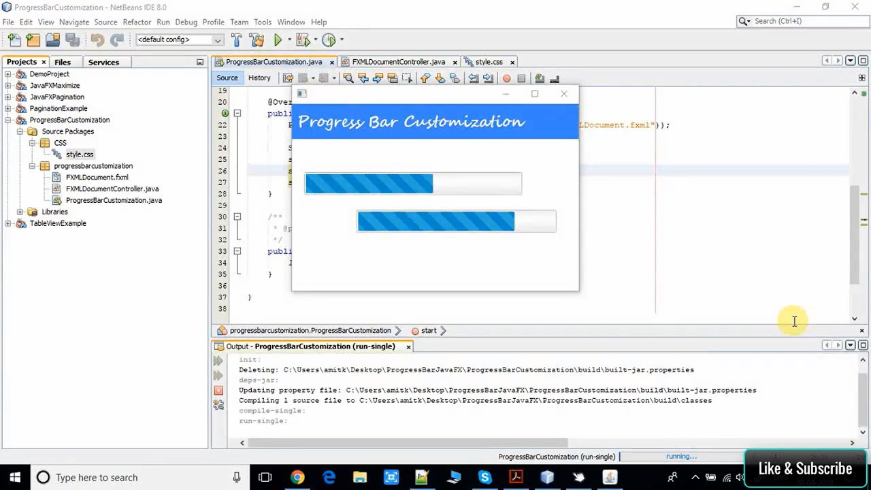Switch to the Files tab
871x490 pixels.
(63, 62)
